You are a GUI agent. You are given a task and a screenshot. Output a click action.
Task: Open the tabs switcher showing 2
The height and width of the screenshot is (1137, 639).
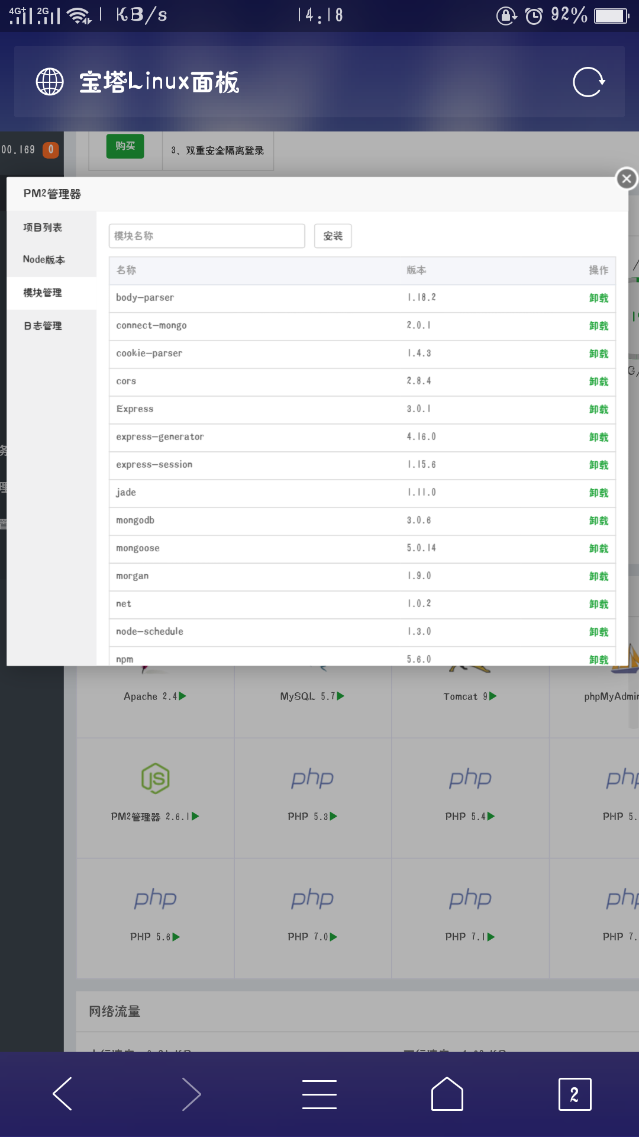tap(575, 1094)
